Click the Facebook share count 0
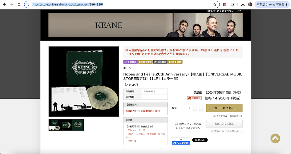Image resolution: width=291 pixels, height=154 pixels. coord(181,139)
